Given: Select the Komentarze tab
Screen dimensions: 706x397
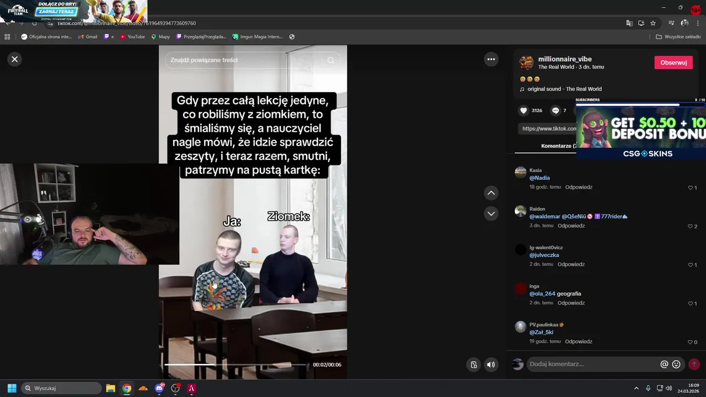Looking at the screenshot, I should [x=559, y=146].
